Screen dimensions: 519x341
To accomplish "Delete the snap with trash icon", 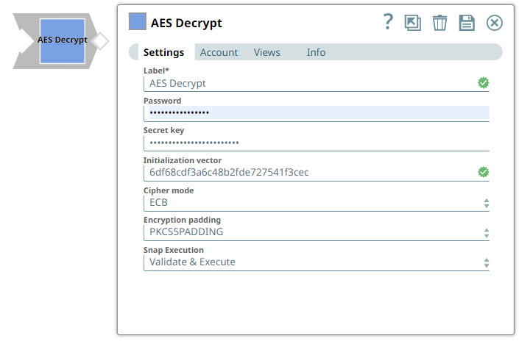I will 439,23.
